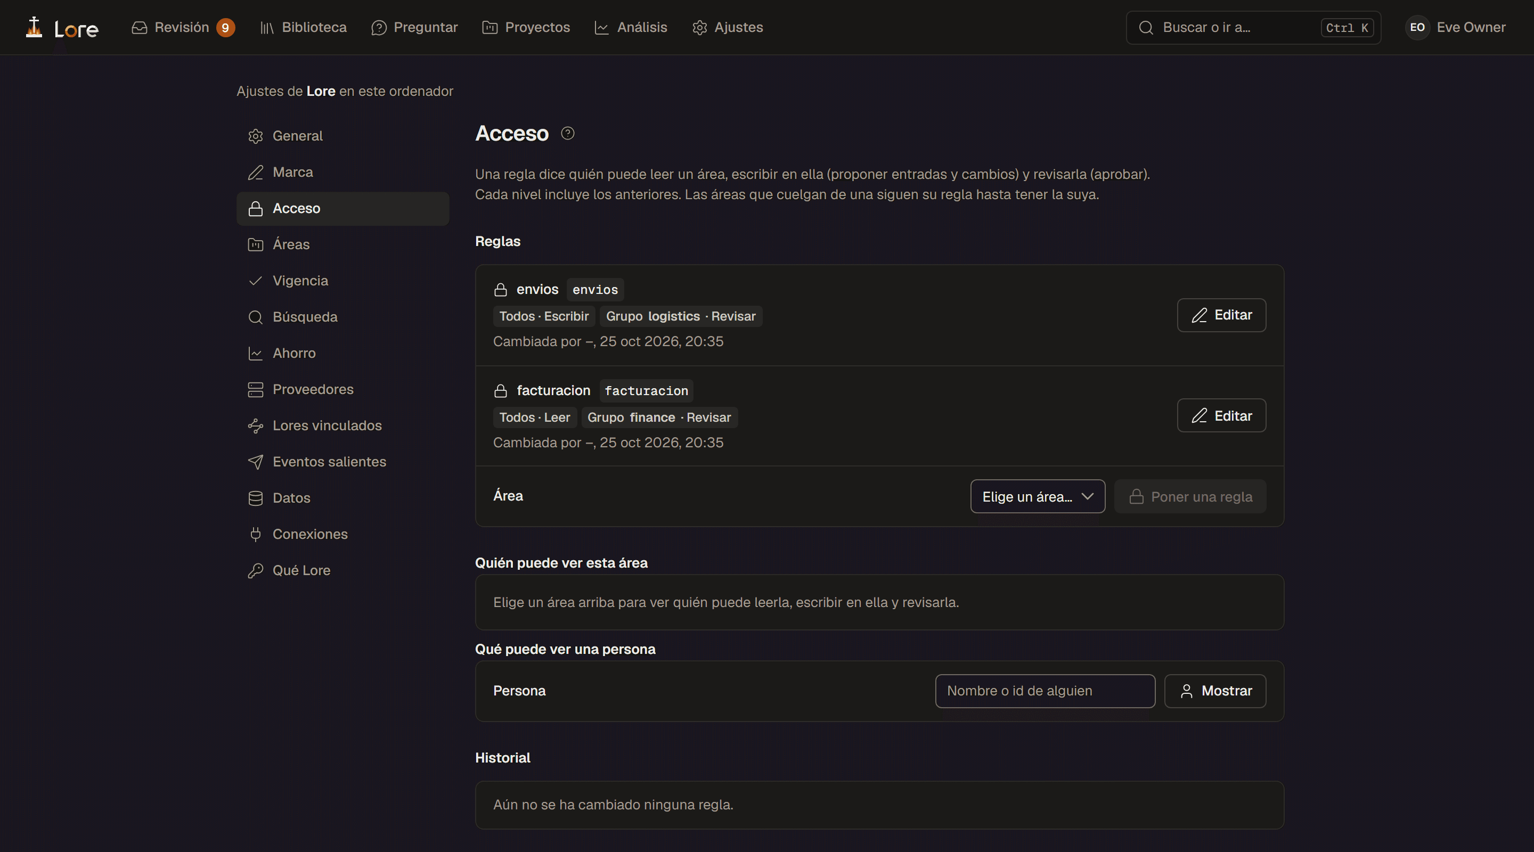Click the Grupo finance · Revisar tag

[x=659, y=417]
